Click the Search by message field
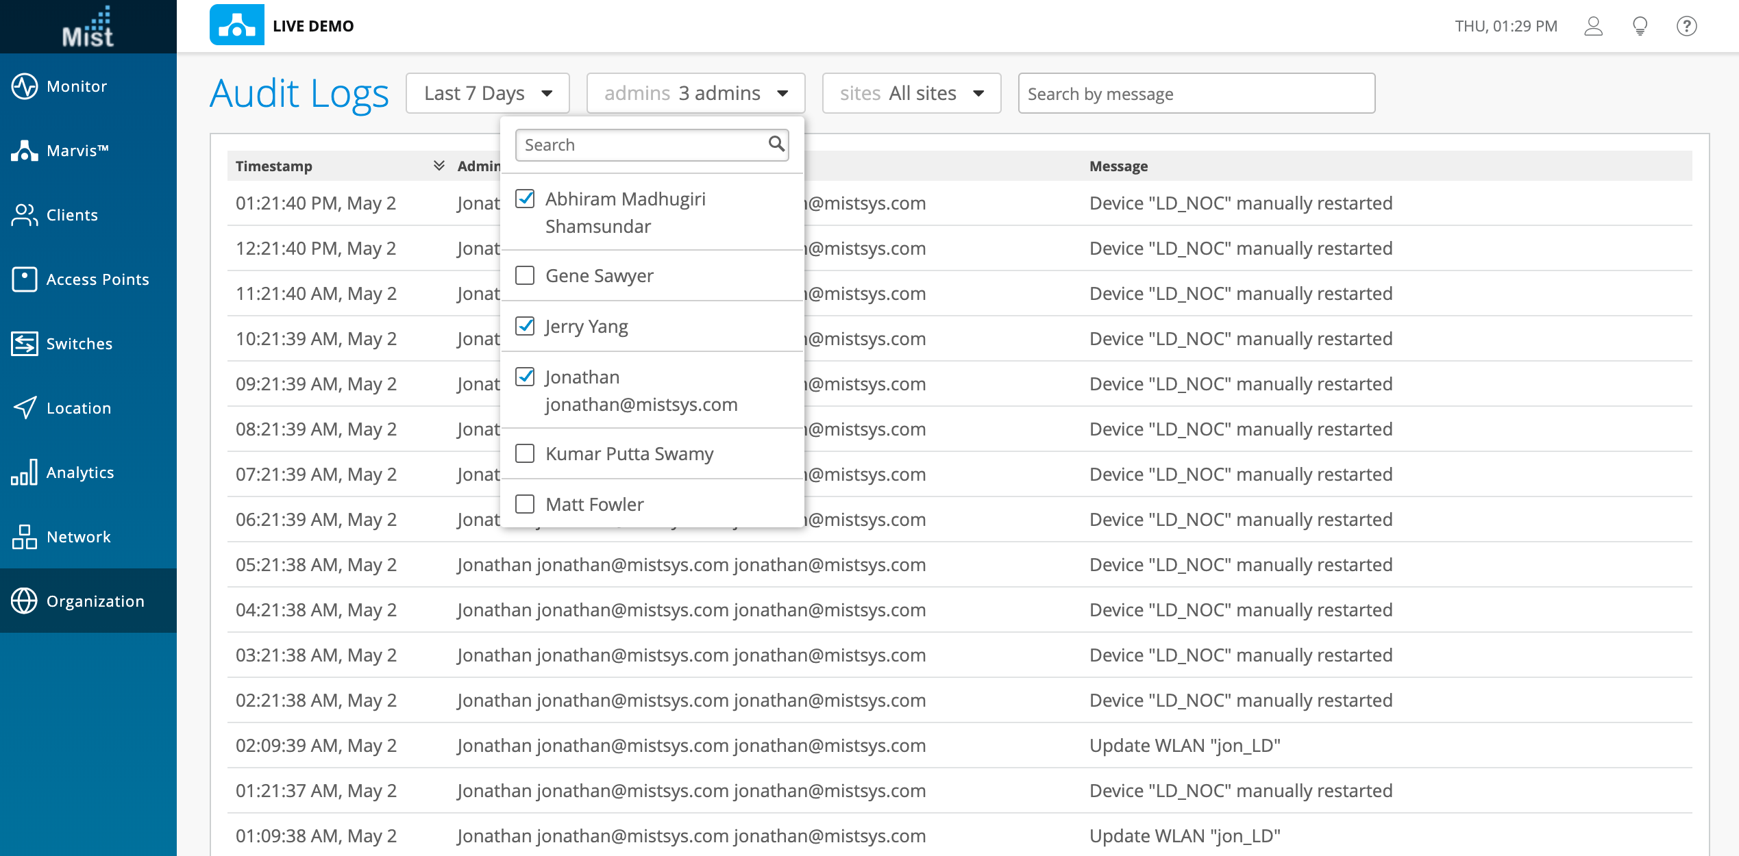1739x856 pixels. [1196, 94]
